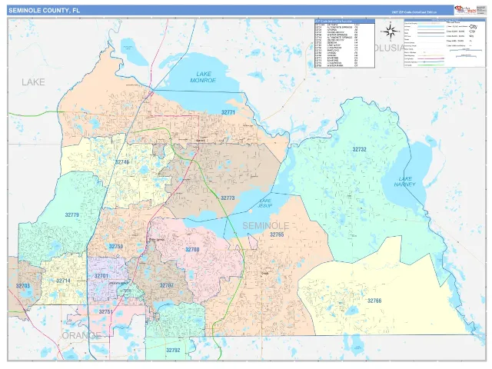The image size is (492, 369).
Task: Select the LAKE JESUP label
Action: (x=264, y=203)
